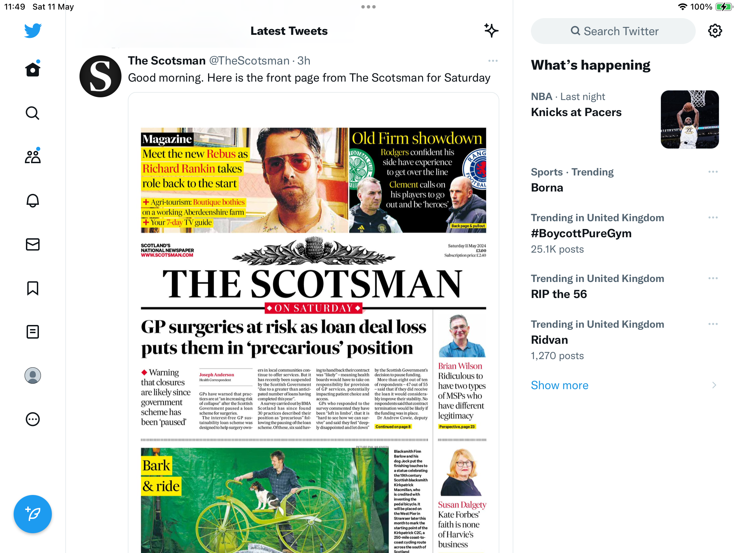Open the Explore search icon in sidebar
Viewport: 737px width, 553px height.
coord(33,113)
